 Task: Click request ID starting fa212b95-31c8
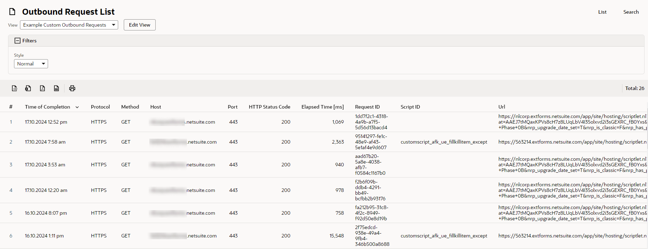coord(372,213)
